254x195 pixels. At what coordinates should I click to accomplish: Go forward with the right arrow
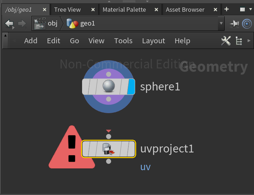click(x=22, y=24)
